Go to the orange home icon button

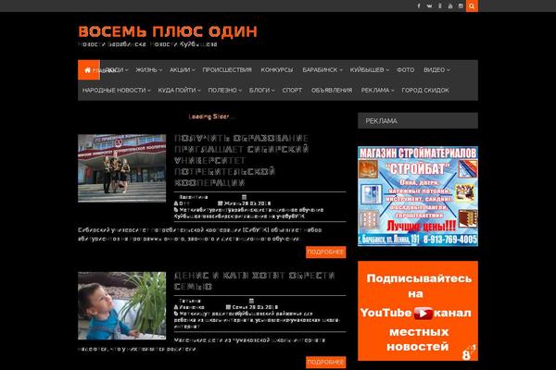pyautogui.click(x=89, y=69)
